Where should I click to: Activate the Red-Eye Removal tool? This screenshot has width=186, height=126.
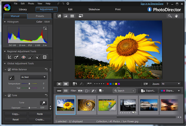click(23, 57)
